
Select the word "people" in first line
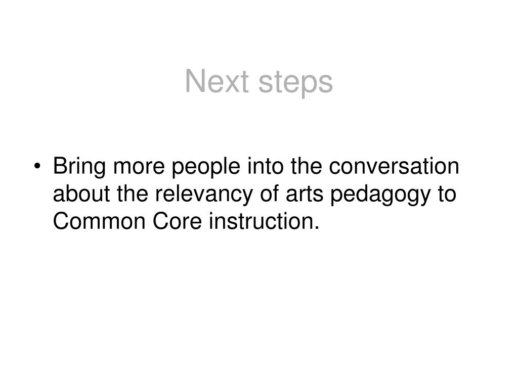206,167
